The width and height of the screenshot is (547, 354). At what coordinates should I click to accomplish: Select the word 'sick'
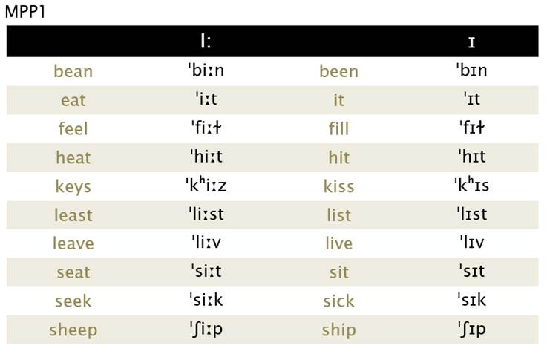click(338, 301)
